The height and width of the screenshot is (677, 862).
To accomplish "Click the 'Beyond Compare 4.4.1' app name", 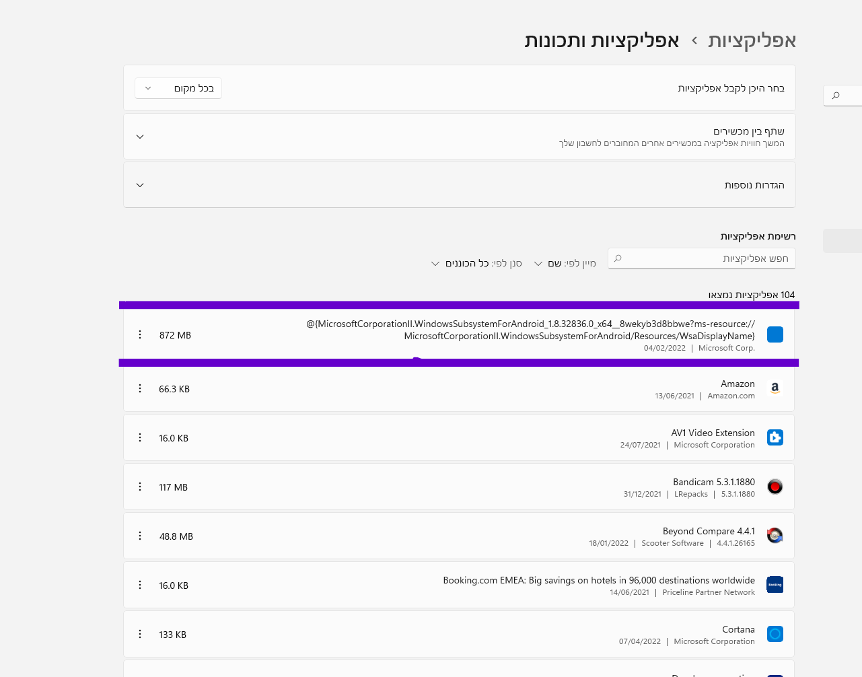I will (x=709, y=531).
